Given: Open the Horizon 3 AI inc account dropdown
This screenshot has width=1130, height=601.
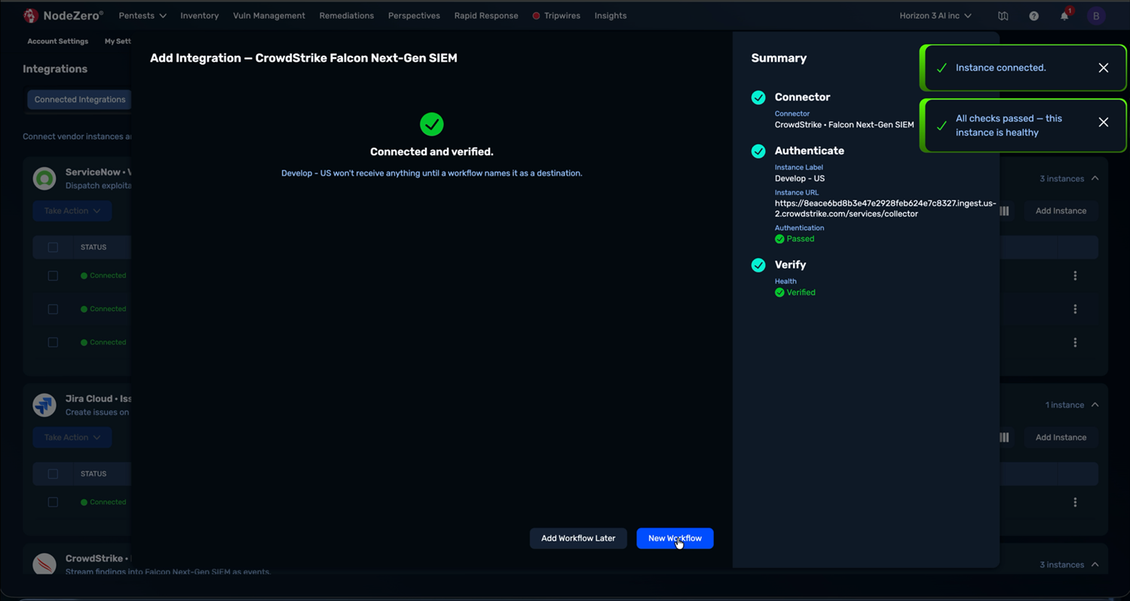Looking at the screenshot, I should (x=936, y=16).
